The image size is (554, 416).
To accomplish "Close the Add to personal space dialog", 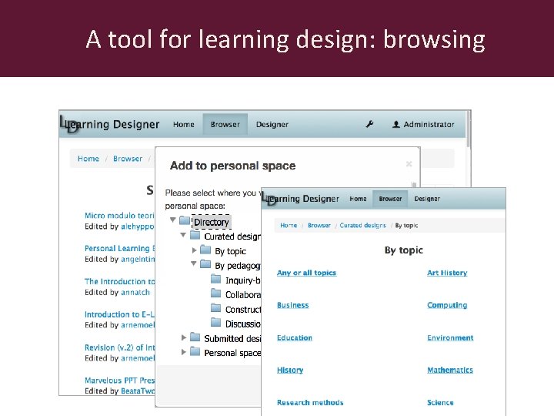I will coord(409,164).
